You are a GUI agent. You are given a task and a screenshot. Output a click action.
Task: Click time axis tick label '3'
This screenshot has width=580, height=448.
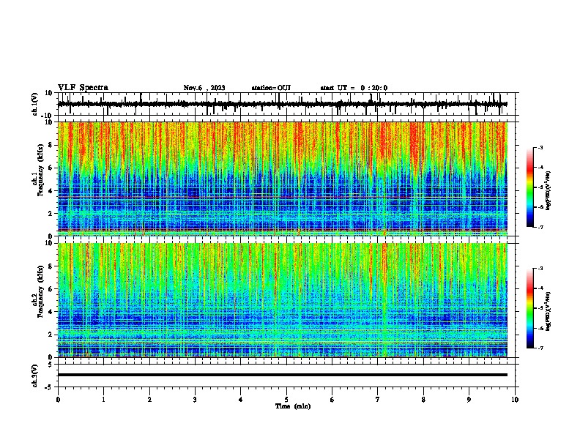pos(195,400)
